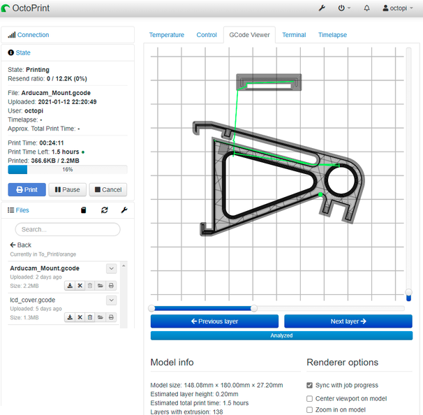This screenshot has height=415, width=423.
Task: Download lcd_cover.gcode
Action: (x=70, y=317)
